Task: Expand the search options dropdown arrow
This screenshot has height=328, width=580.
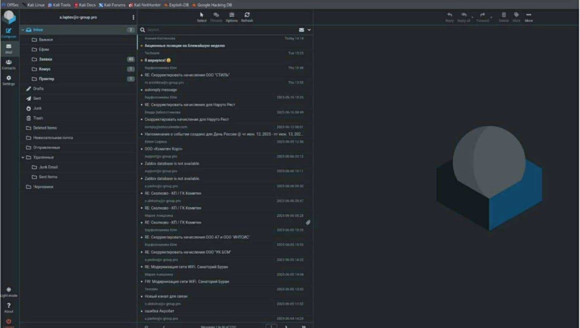Action: [x=309, y=30]
